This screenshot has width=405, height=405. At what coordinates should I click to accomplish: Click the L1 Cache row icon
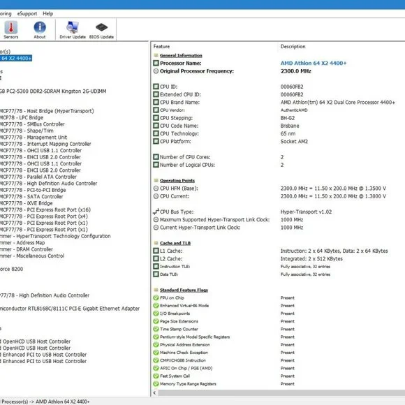156,251
